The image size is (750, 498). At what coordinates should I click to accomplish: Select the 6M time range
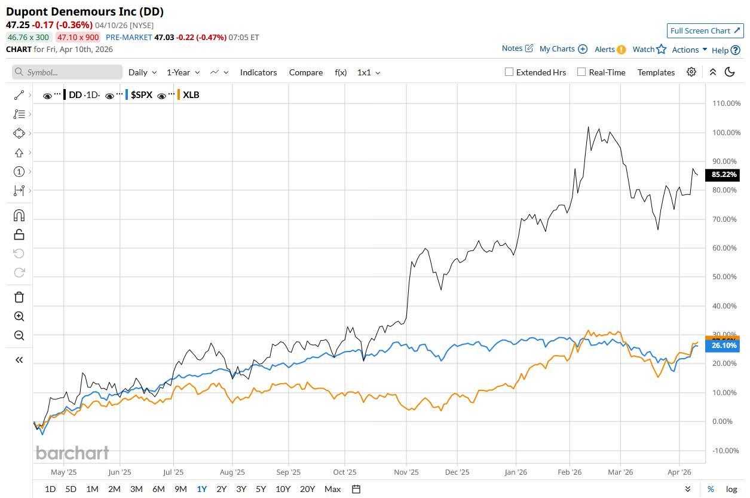point(158,489)
